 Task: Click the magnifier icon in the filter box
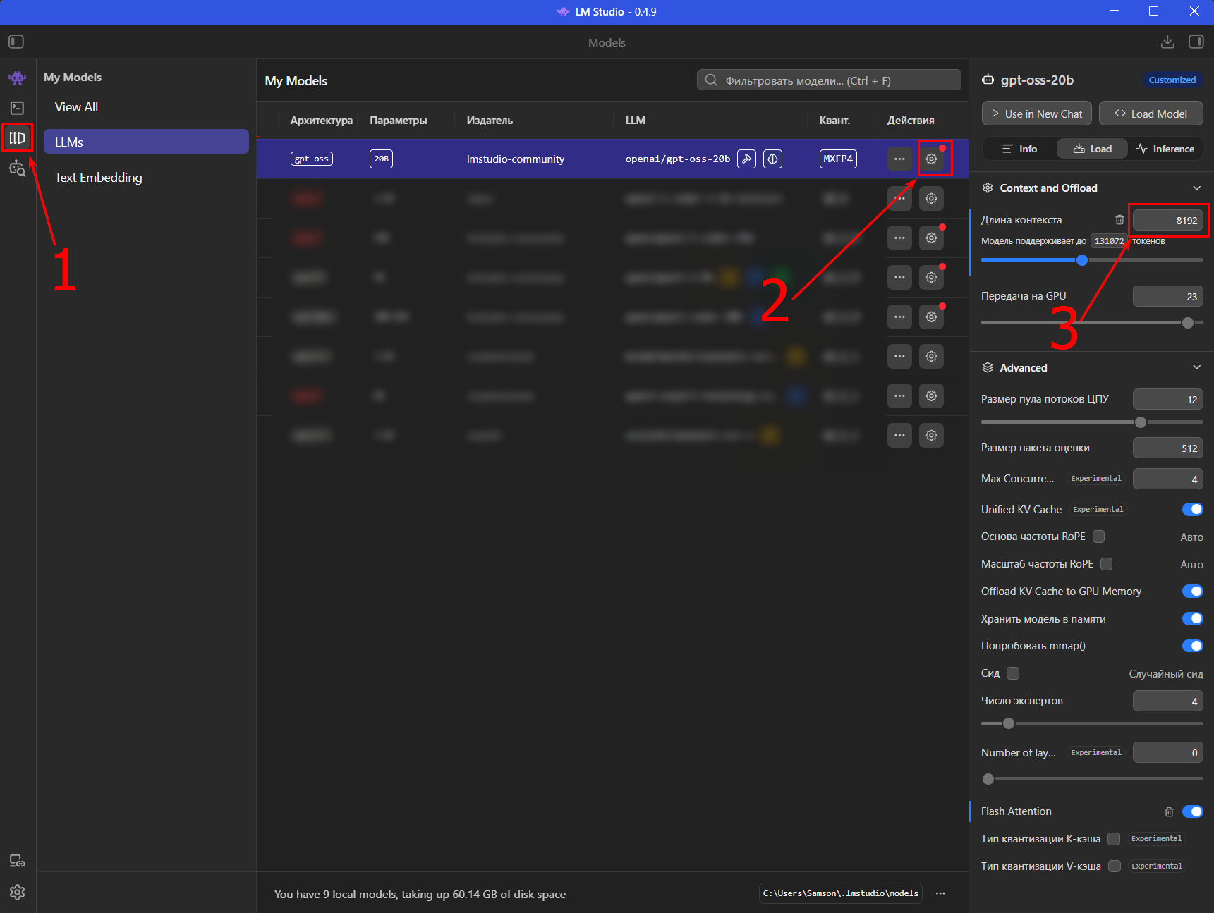[x=711, y=80]
